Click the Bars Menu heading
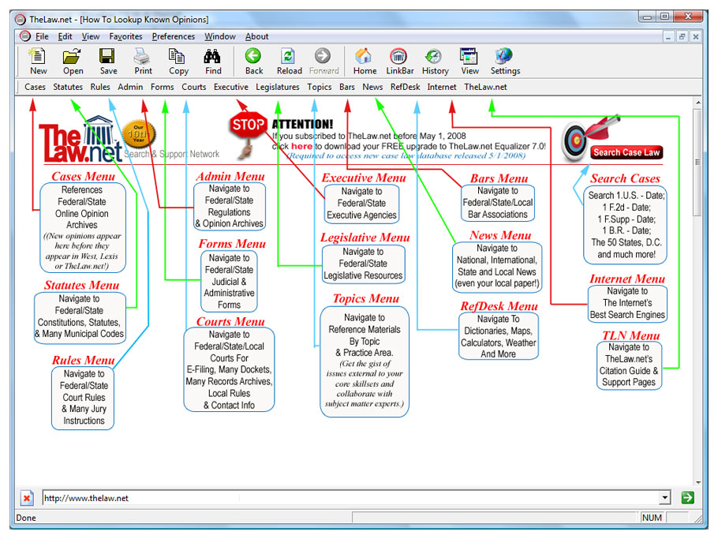The width and height of the screenshot is (718, 539). pos(499,178)
